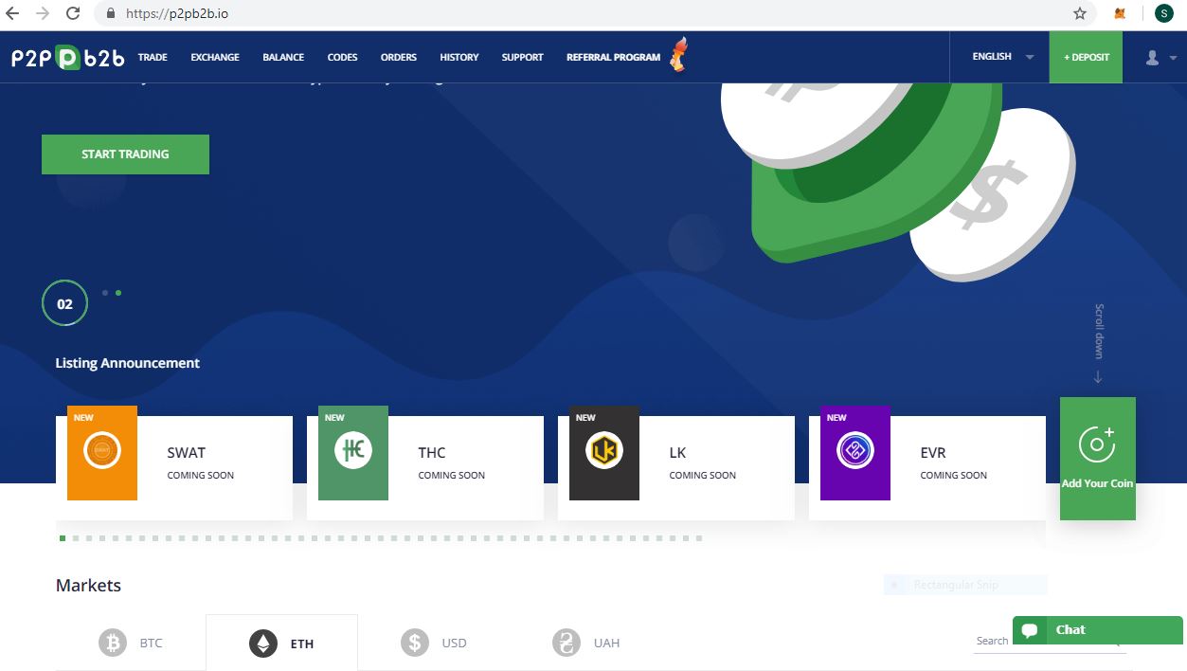1187x671 pixels.
Task: Go back with the browser back arrow
Action: tap(13, 14)
